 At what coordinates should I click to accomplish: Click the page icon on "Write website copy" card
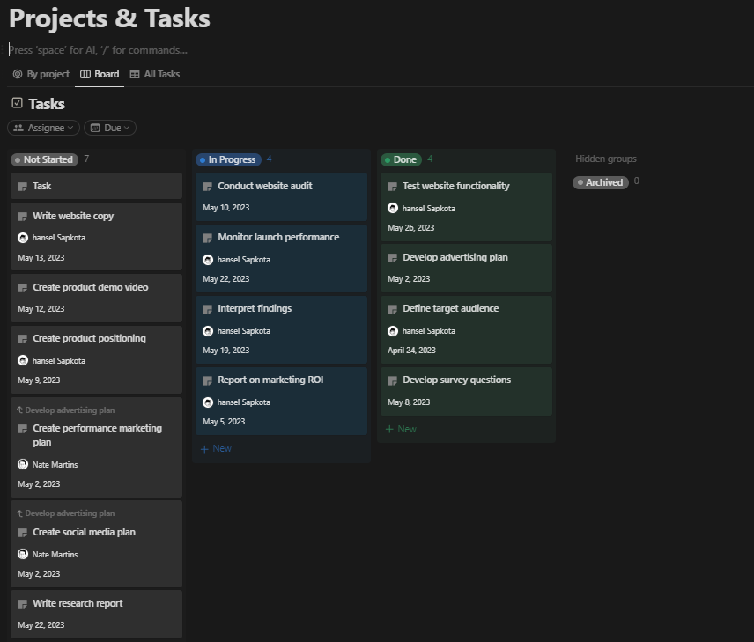(x=24, y=216)
